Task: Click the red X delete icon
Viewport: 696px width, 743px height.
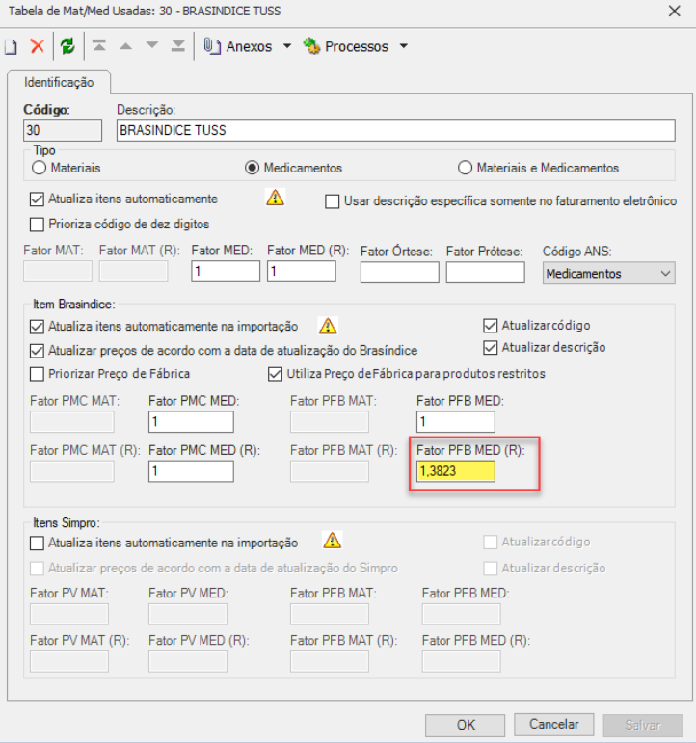Action: 37,46
